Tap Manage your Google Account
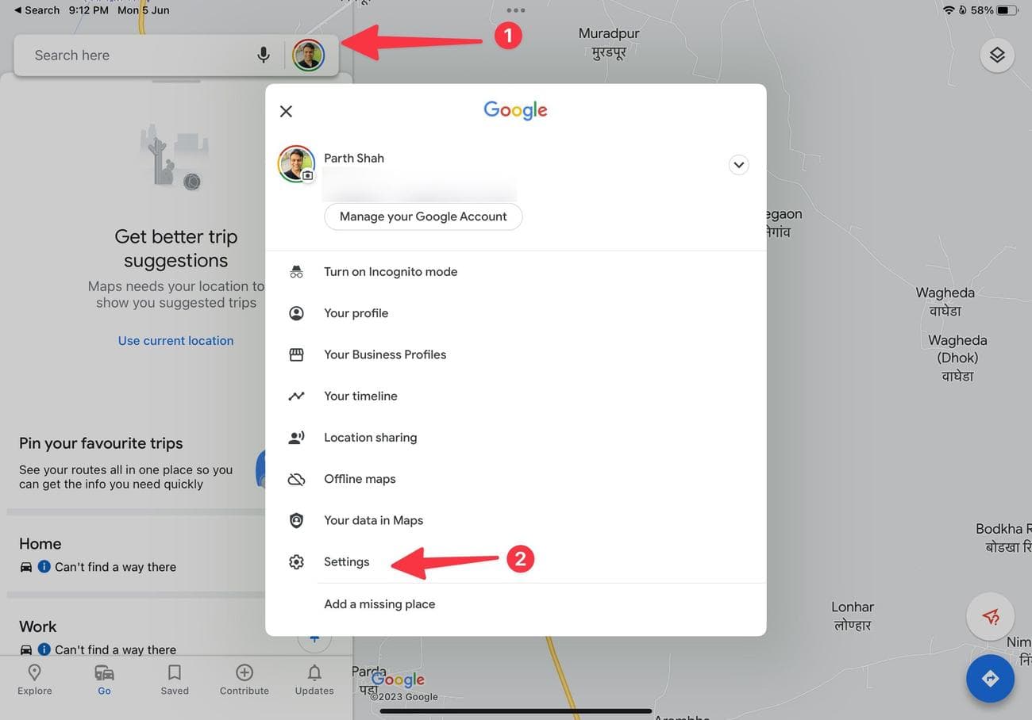This screenshot has height=720, width=1032. [422, 216]
